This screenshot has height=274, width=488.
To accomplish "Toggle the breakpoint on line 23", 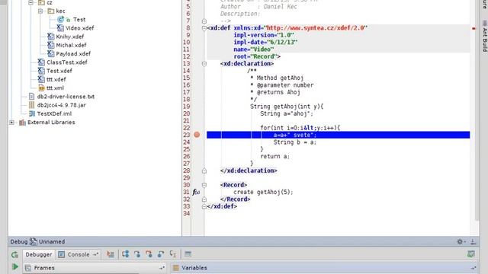I will click(x=197, y=135).
